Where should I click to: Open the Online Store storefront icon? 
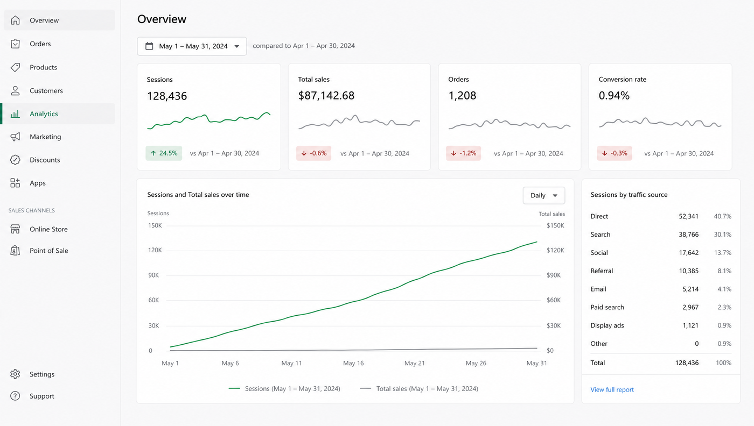click(x=15, y=229)
